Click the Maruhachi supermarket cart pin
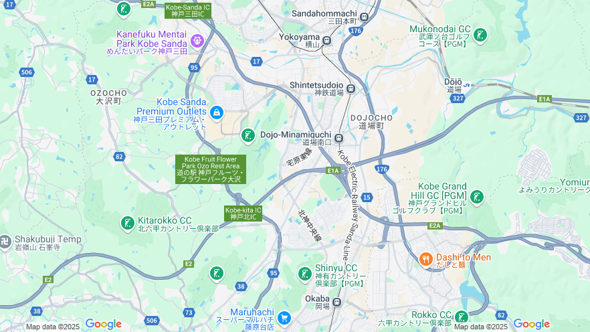590x332 pixels. tap(284, 318)
